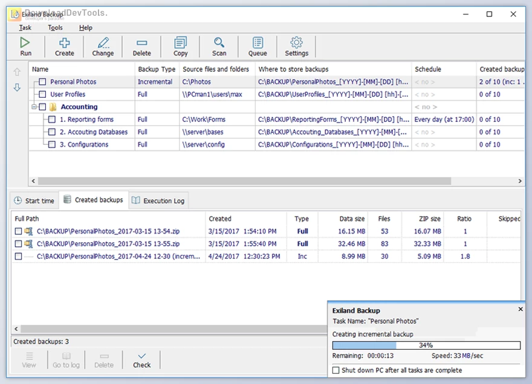Screen dimensions: 532x384
Task: Tick the Accounting group checkbox
Action: (x=42, y=107)
